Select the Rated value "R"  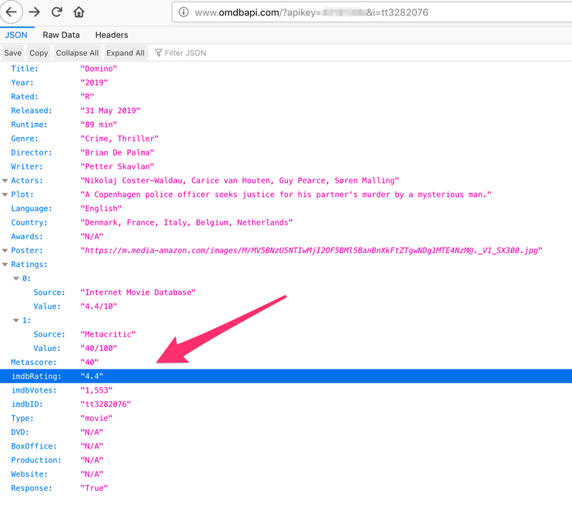click(87, 97)
